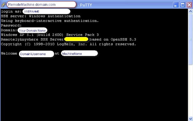Click the vertical scrollbar thumb

pyautogui.click(x=190, y=39)
